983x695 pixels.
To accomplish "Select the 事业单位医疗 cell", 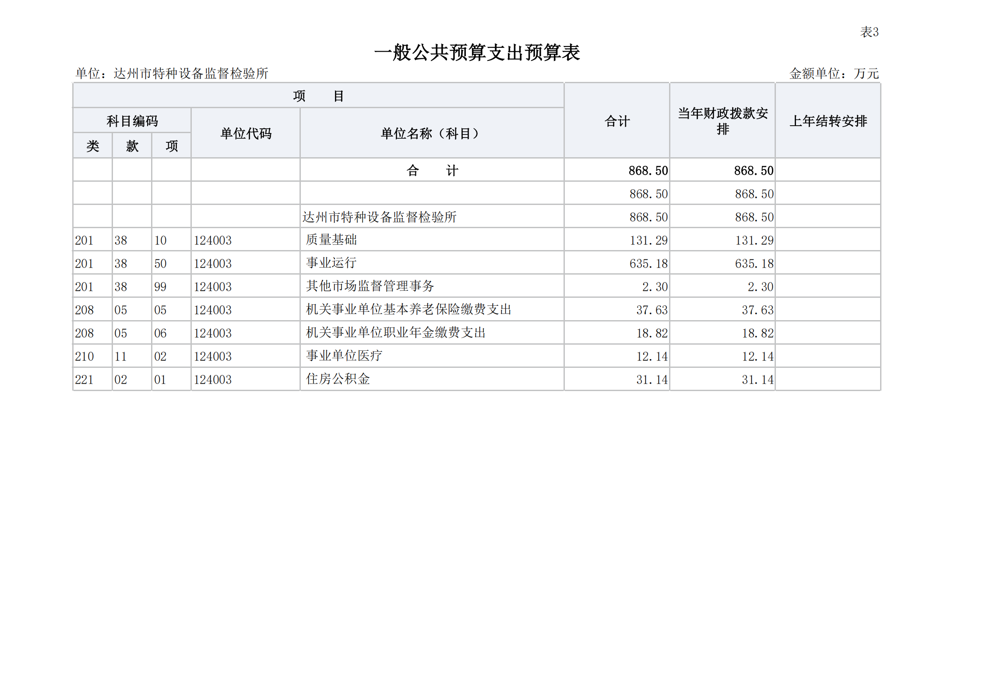I will coord(344,356).
